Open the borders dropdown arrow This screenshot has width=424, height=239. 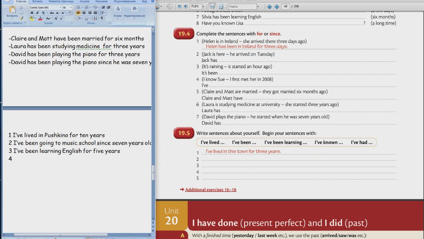tap(90, 18)
